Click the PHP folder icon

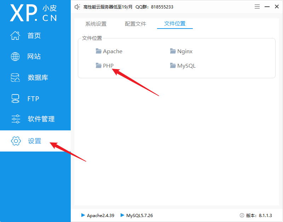(x=99, y=66)
